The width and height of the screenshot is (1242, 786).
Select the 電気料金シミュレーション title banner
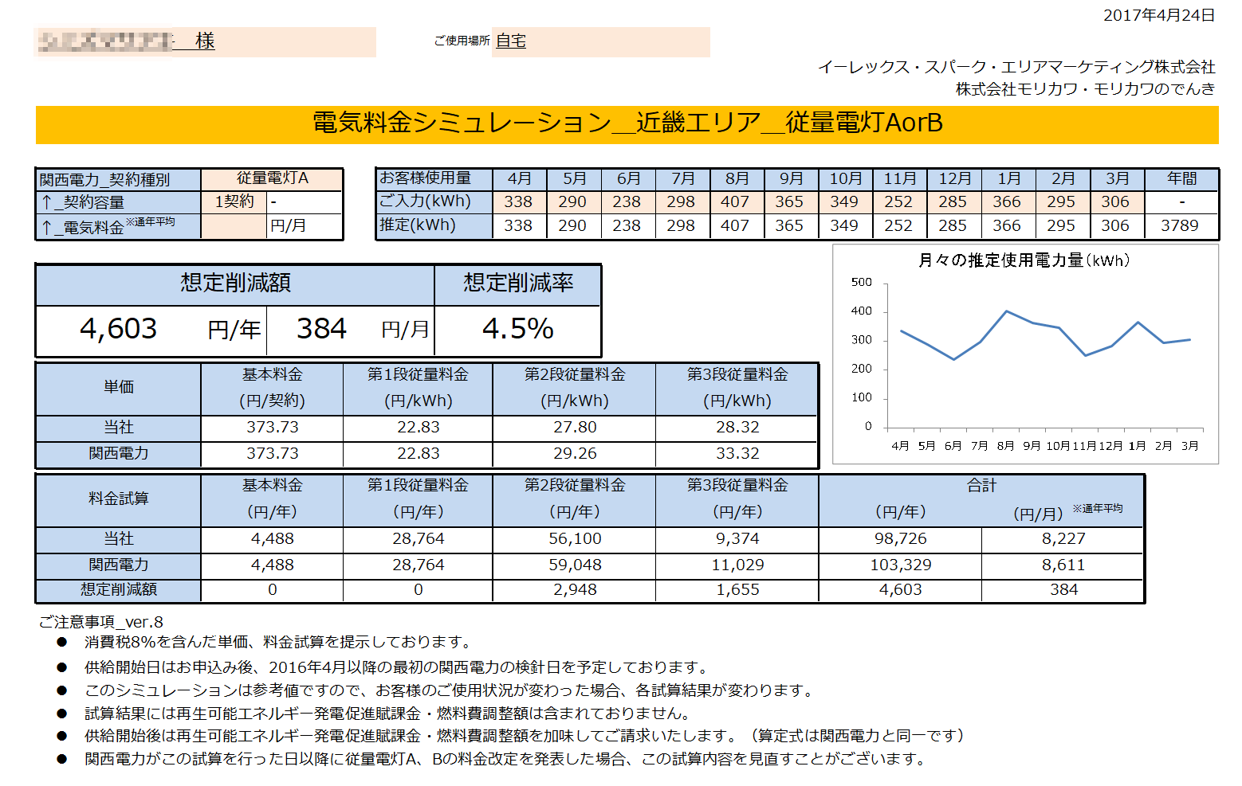pos(627,123)
